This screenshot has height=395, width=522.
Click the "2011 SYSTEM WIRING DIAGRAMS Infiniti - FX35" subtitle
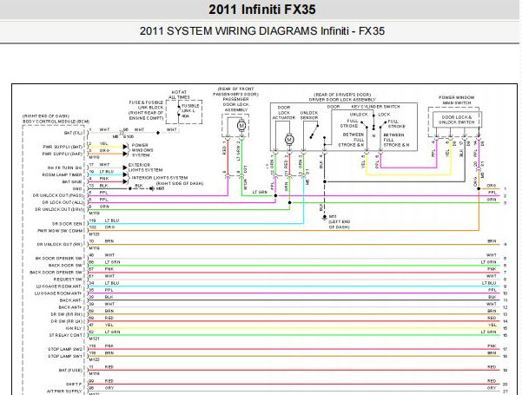[x=262, y=31]
